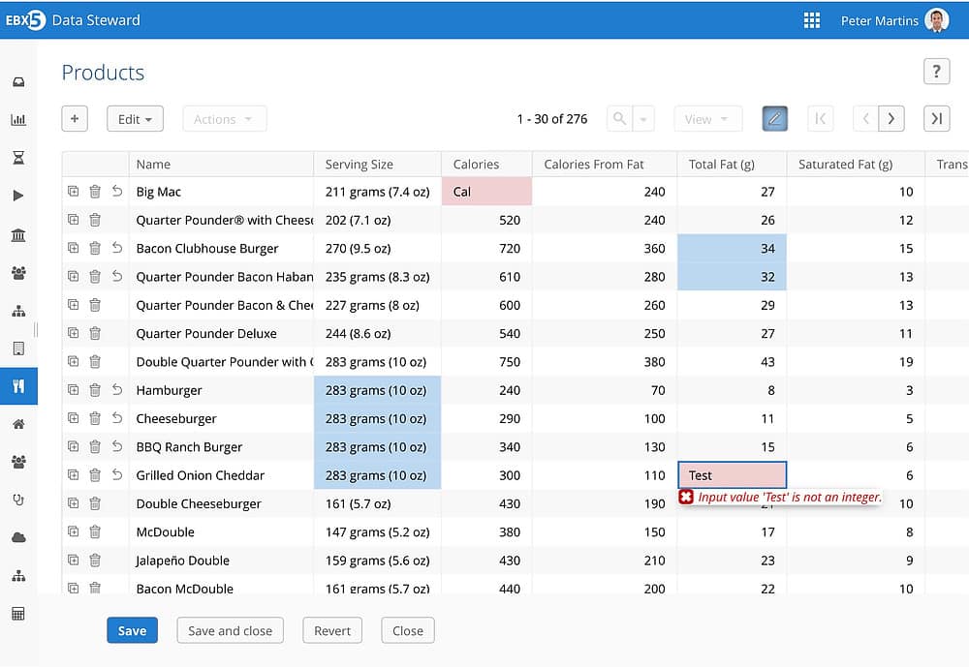Click the Double Cheeseburger name cell

tap(221, 504)
